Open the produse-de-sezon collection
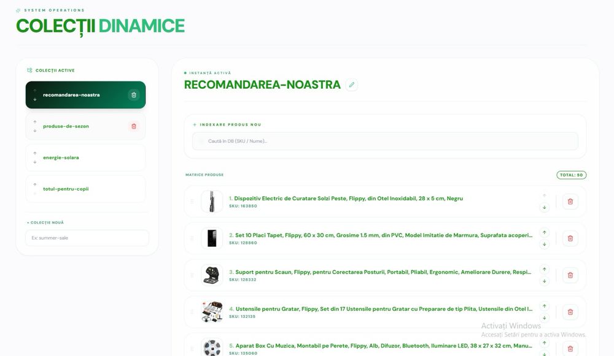 [85, 126]
